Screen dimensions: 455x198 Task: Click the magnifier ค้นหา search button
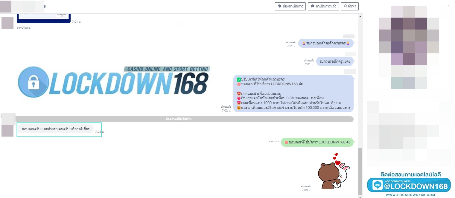350,6
